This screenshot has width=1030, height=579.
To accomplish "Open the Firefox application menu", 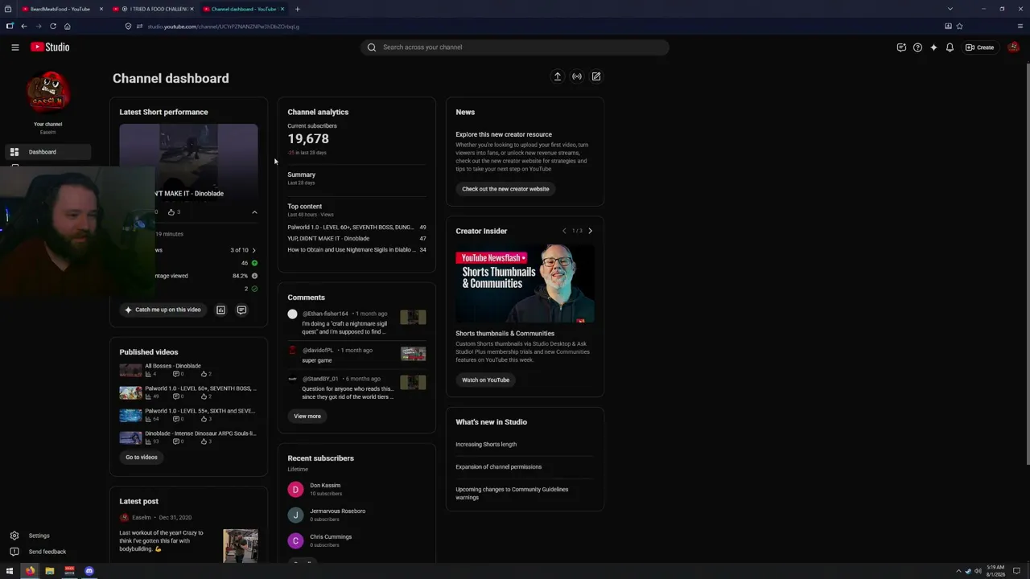I will point(1020,27).
